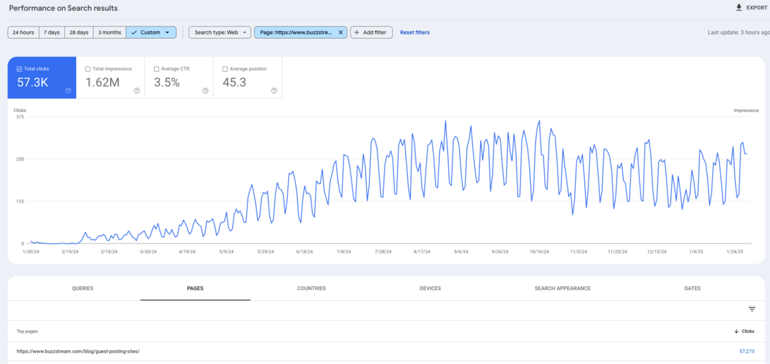This screenshot has width=770, height=364.
Task: Click the 1/24/25 date axis label
Action: [735, 252]
